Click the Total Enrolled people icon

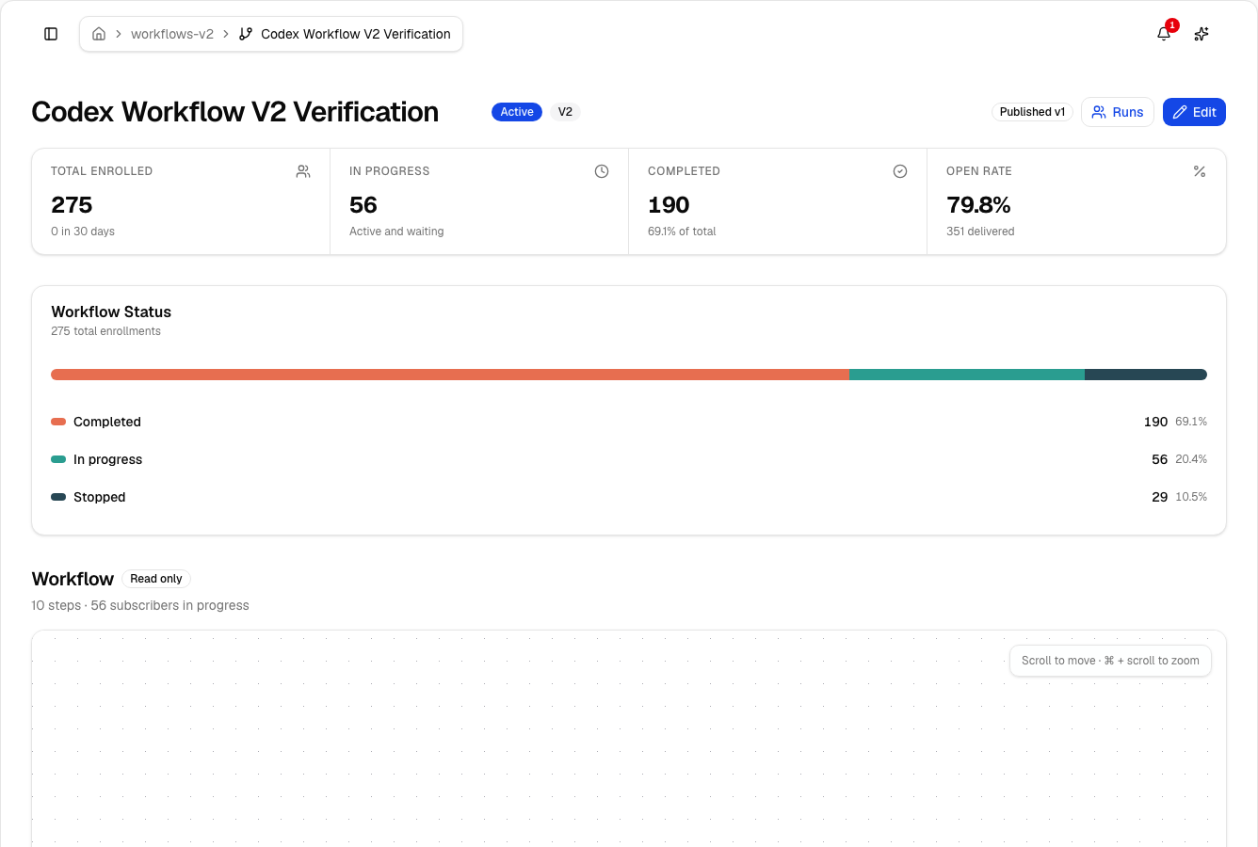(303, 171)
